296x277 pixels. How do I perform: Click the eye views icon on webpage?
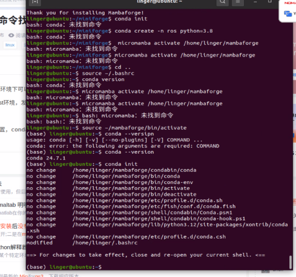pyautogui.click(x=11, y=35)
